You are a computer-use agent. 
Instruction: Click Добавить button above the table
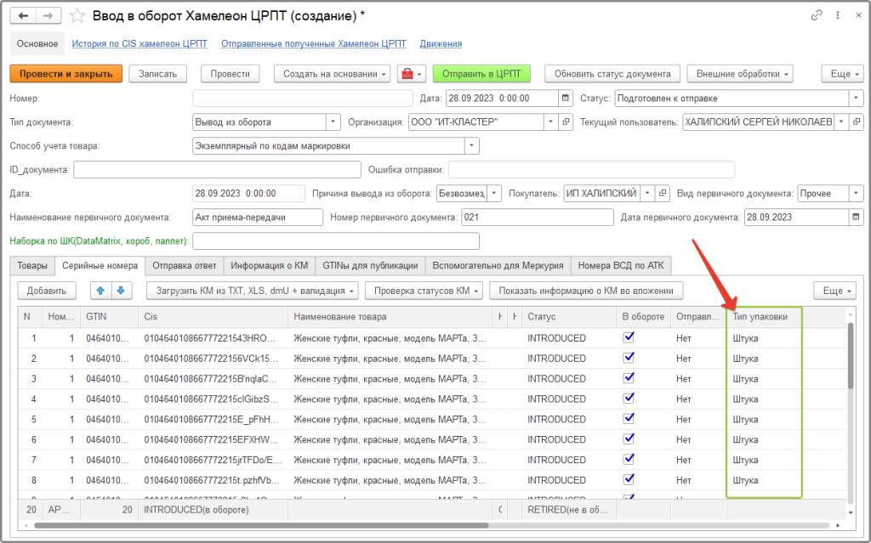coord(47,291)
